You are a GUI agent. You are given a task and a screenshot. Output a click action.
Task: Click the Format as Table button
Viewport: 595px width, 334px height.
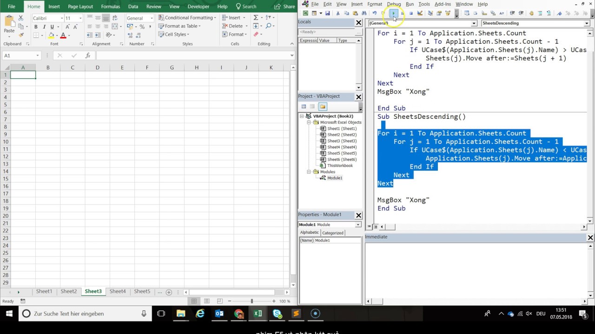click(181, 26)
